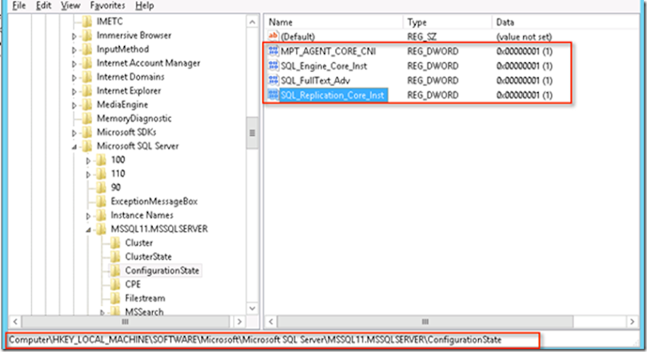Expand the Internet Domains key
The width and height of the screenshot is (647, 352).
(74, 78)
